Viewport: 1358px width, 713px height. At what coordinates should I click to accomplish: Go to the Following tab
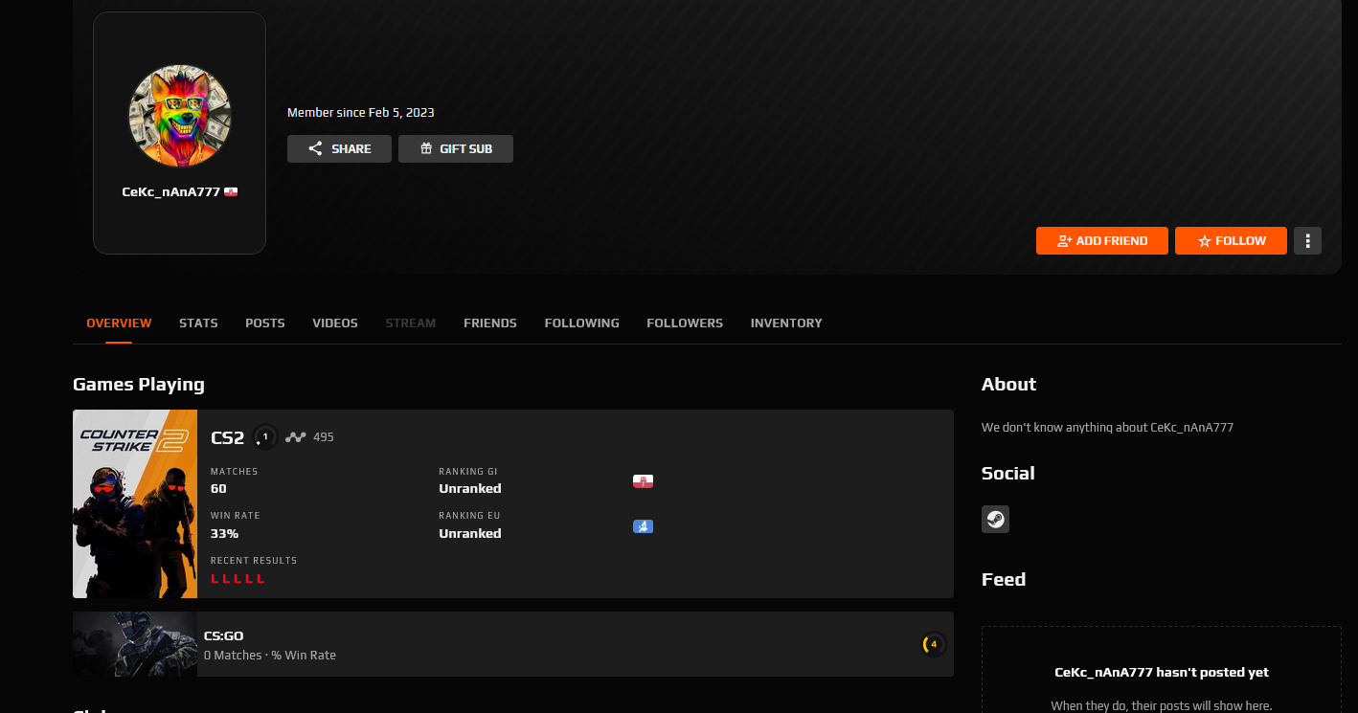click(x=582, y=323)
